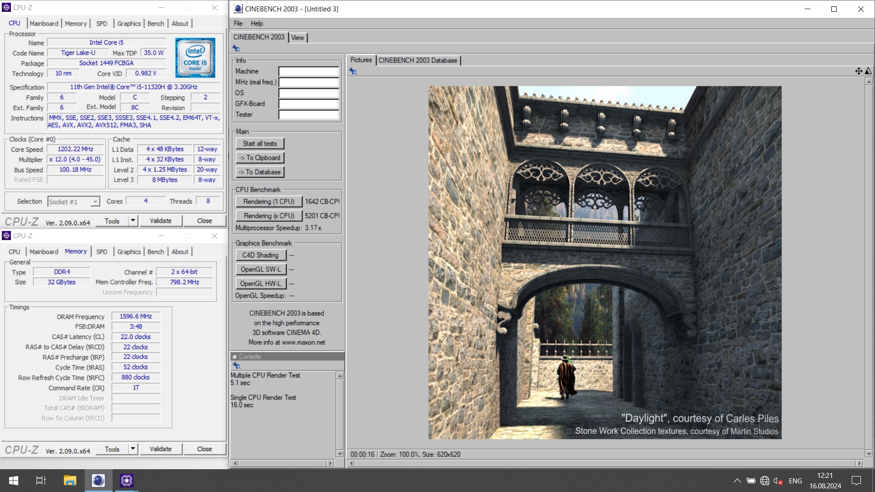Viewport: 875px width, 492px height.
Task: Open Mainboard tab in top CPU-Z window
Action: (x=44, y=23)
